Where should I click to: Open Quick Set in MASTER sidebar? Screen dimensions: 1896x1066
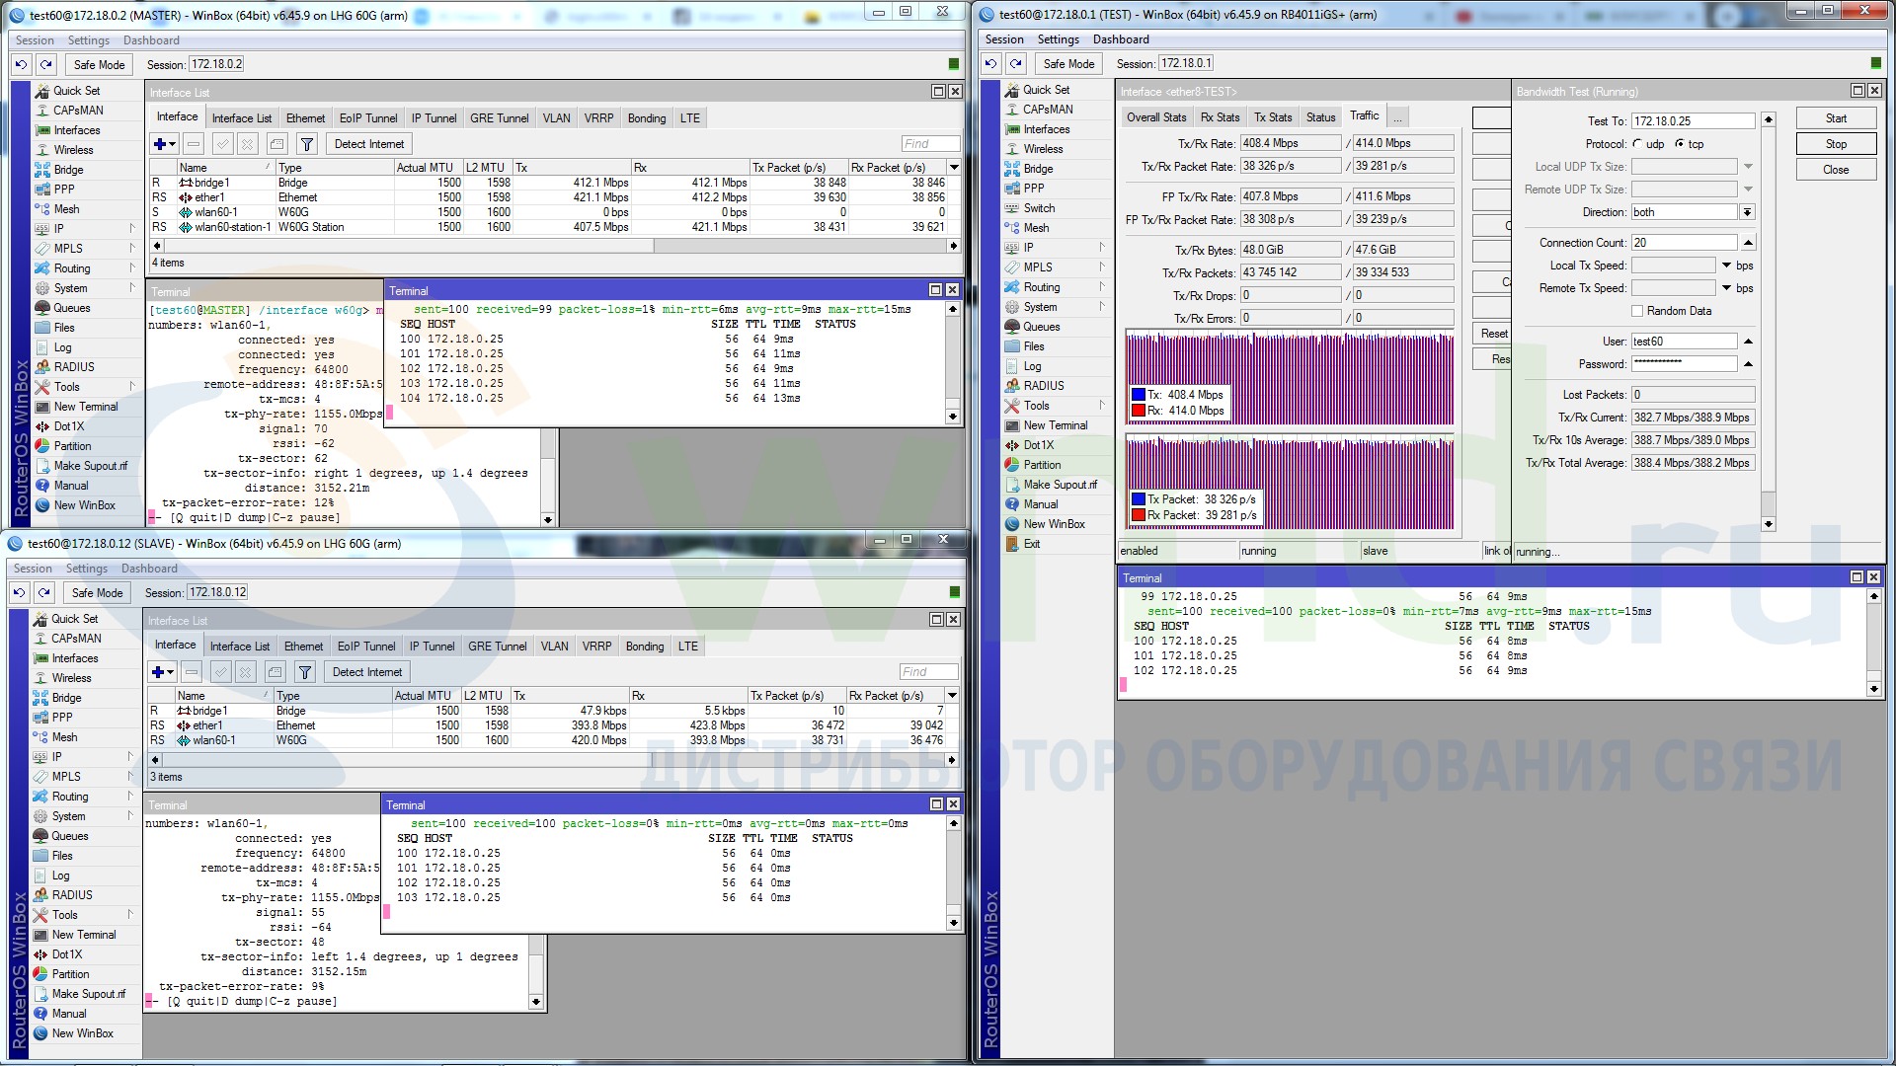coord(76,91)
